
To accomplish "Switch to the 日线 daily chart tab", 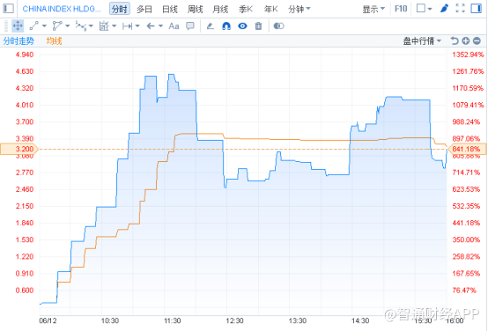I will (x=170, y=9).
